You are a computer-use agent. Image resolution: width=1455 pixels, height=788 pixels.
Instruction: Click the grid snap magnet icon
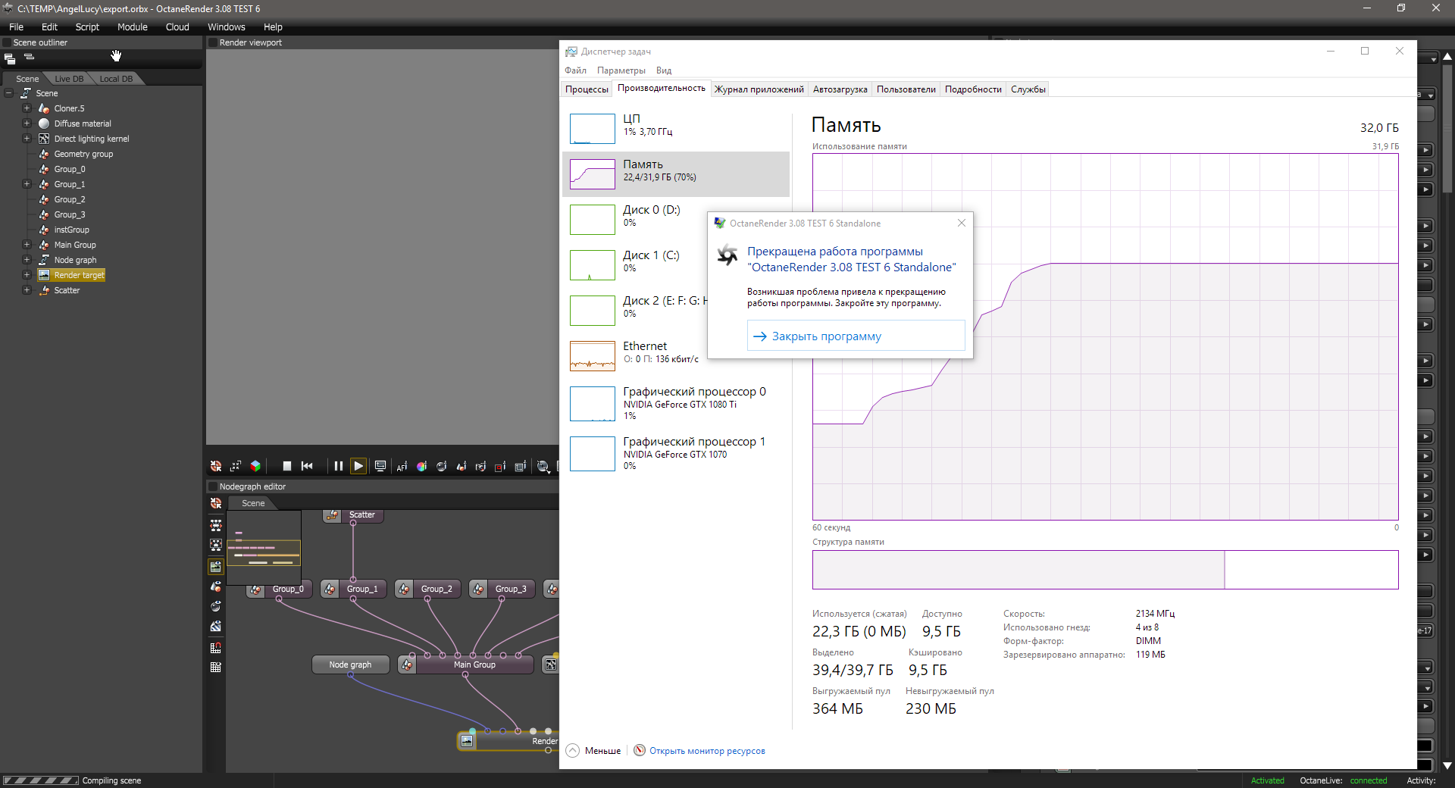[x=216, y=647]
